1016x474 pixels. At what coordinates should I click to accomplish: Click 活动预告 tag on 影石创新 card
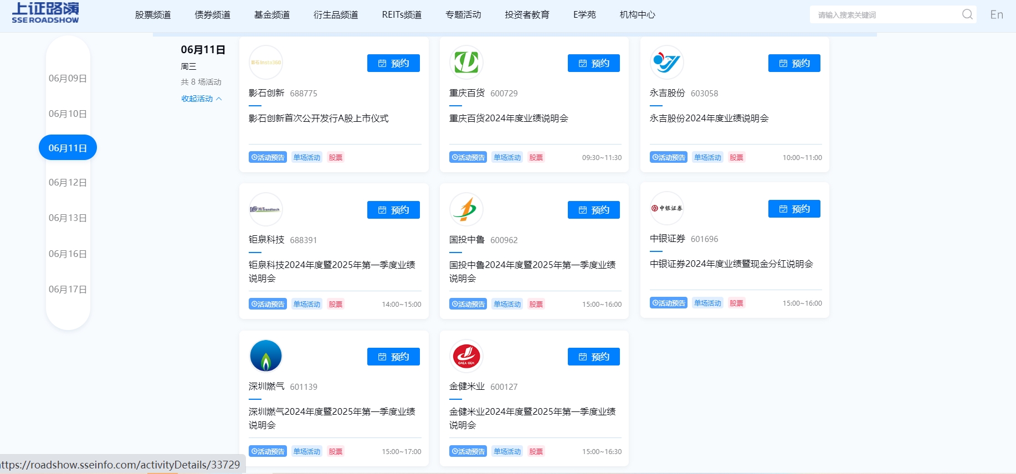268,157
